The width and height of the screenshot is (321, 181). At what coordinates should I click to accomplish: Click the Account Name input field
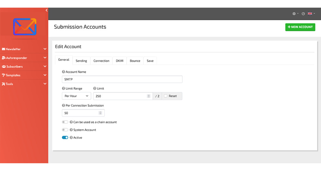pyautogui.click(x=122, y=79)
